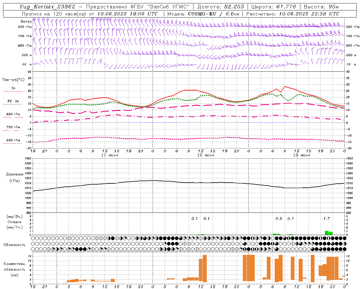361x289 pixels.
Task: Select the 'Широта: 61.776' latitude text
Action: tap(274, 7)
